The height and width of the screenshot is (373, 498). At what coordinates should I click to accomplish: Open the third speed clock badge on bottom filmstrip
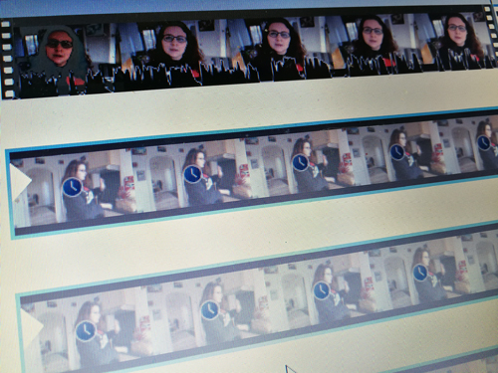(322, 290)
